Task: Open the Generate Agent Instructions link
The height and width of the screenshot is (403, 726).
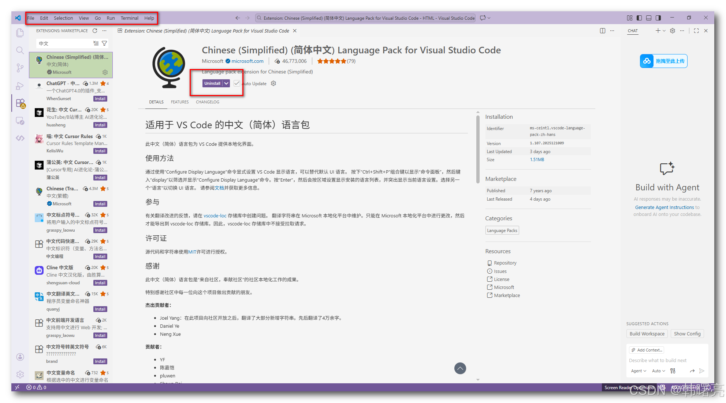Action: (664, 207)
